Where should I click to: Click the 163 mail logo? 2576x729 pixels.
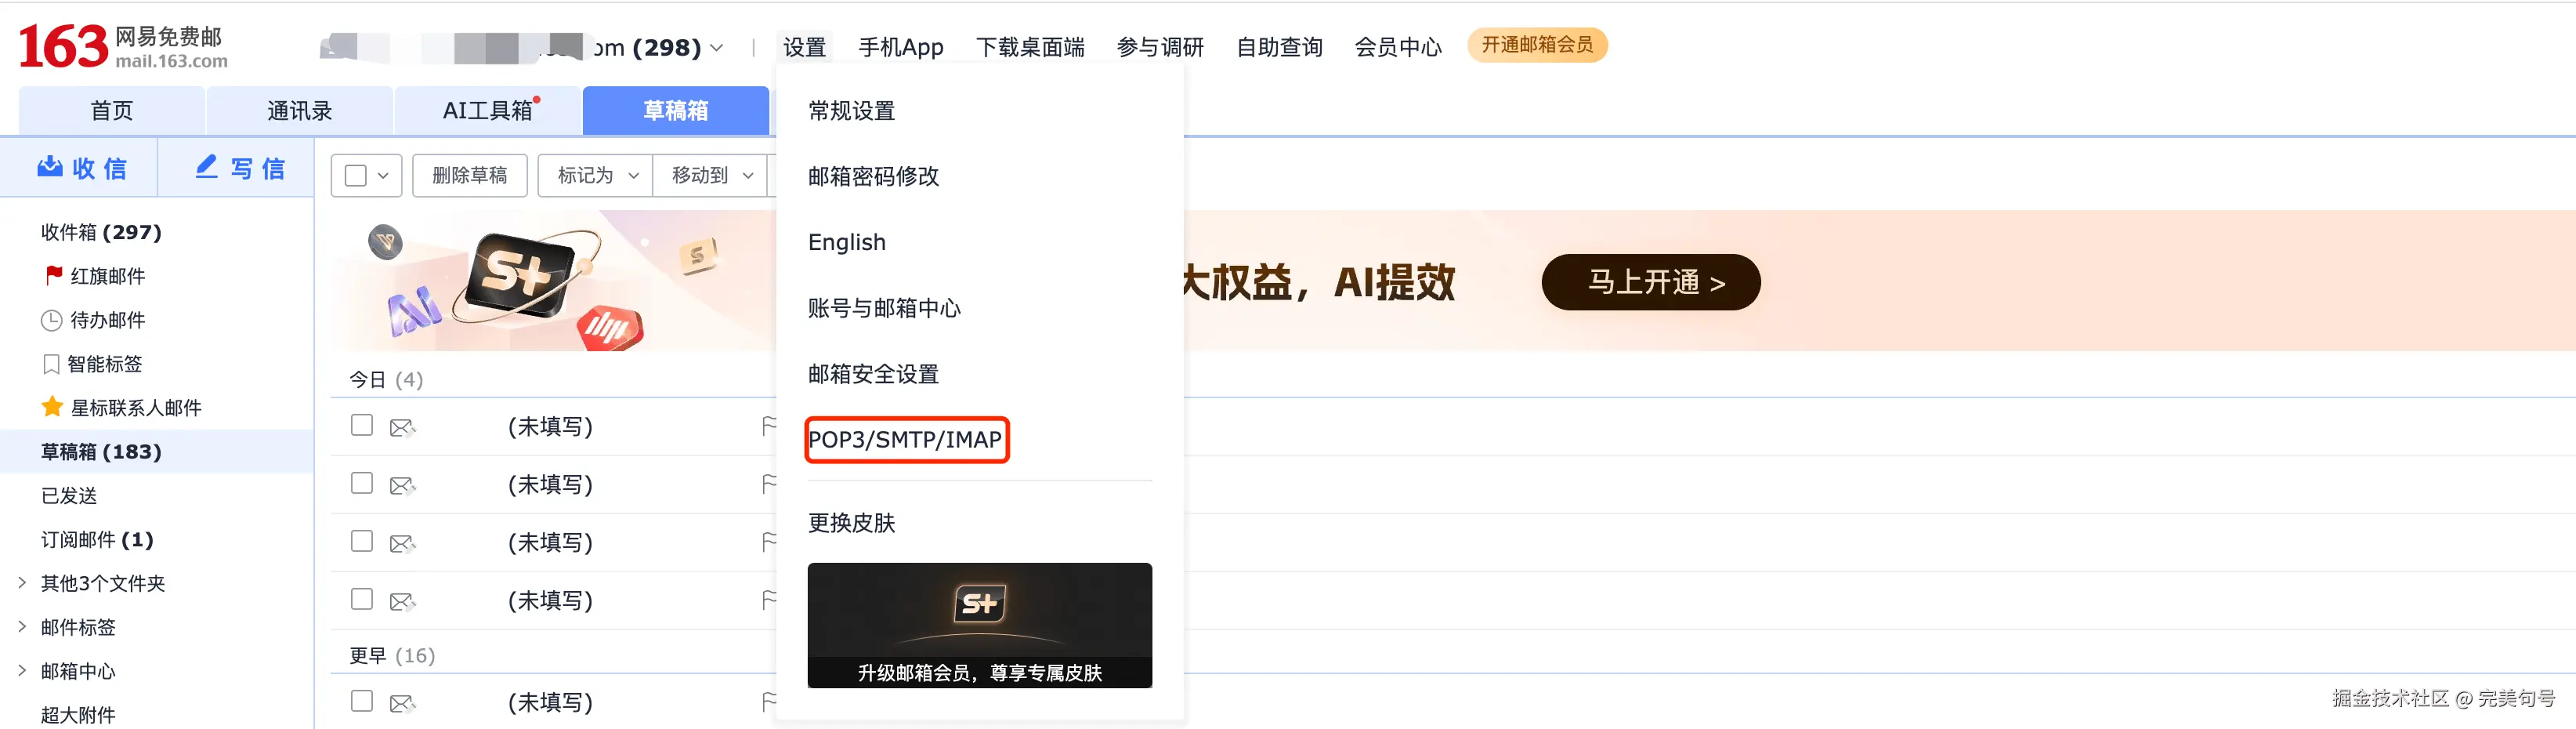[123, 46]
